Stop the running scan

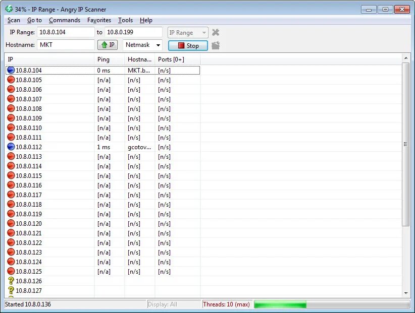(188, 45)
